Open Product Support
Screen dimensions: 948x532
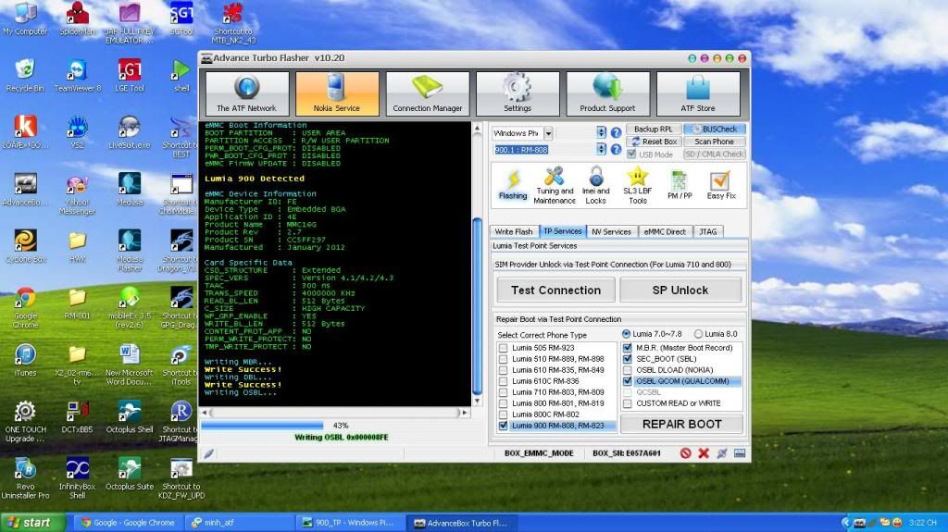coord(607,93)
